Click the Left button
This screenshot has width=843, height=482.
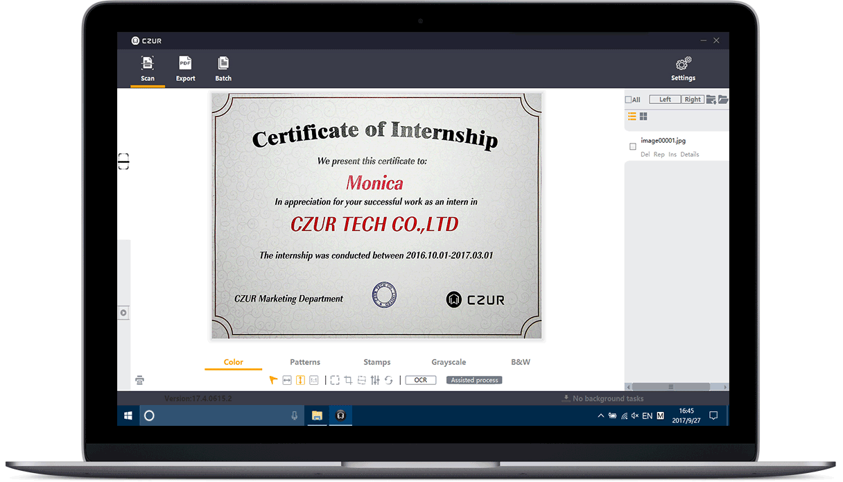[665, 99]
